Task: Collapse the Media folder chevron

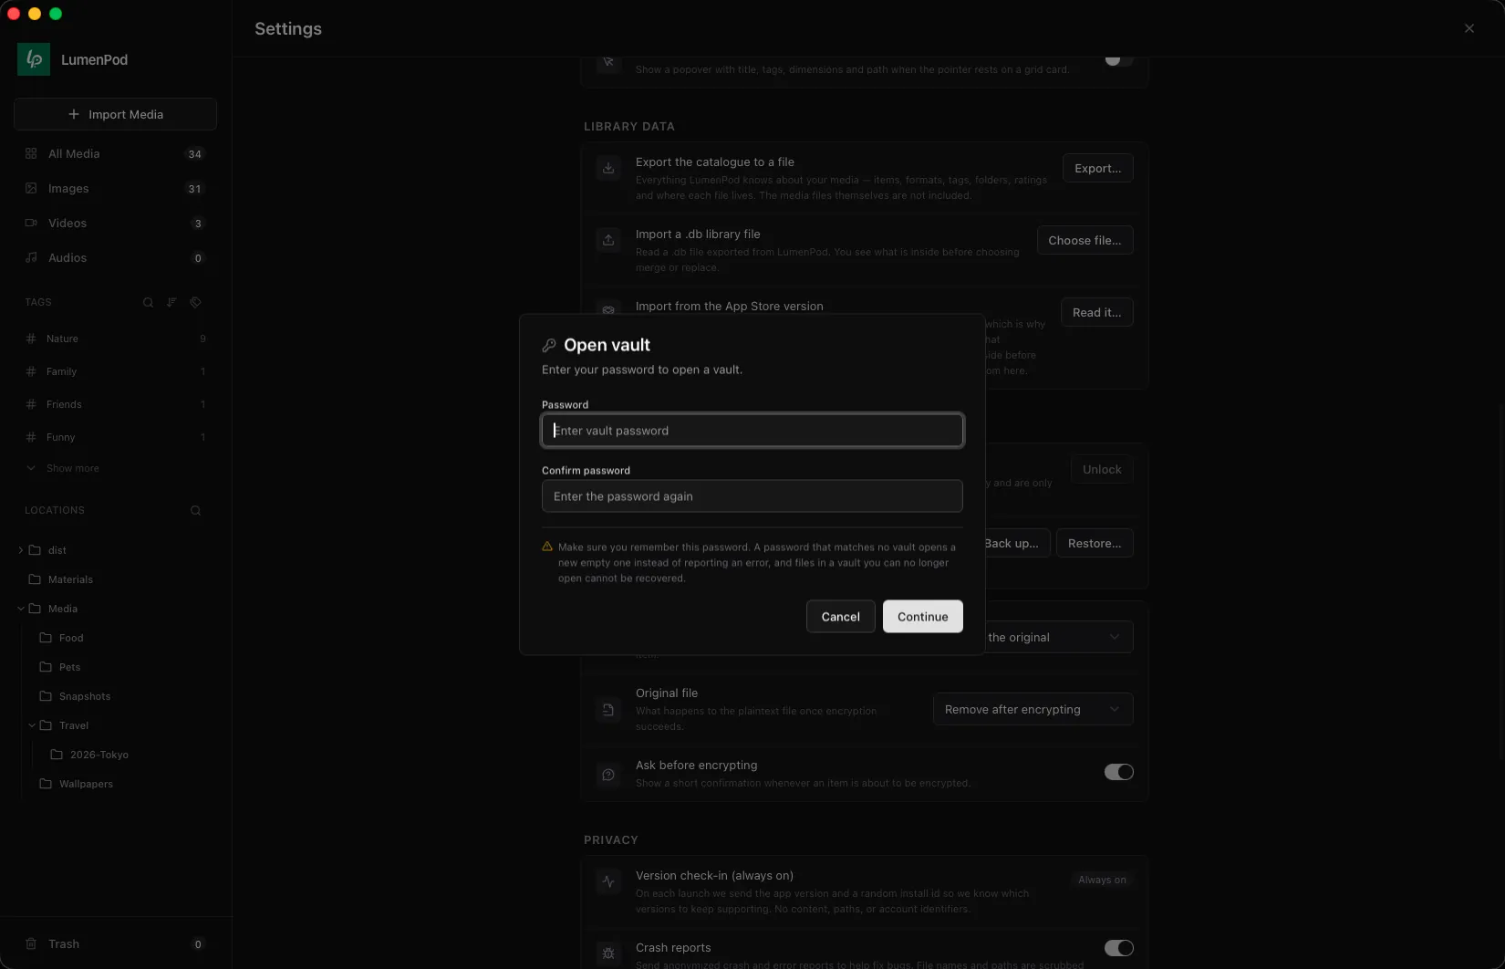Action: pos(21,609)
